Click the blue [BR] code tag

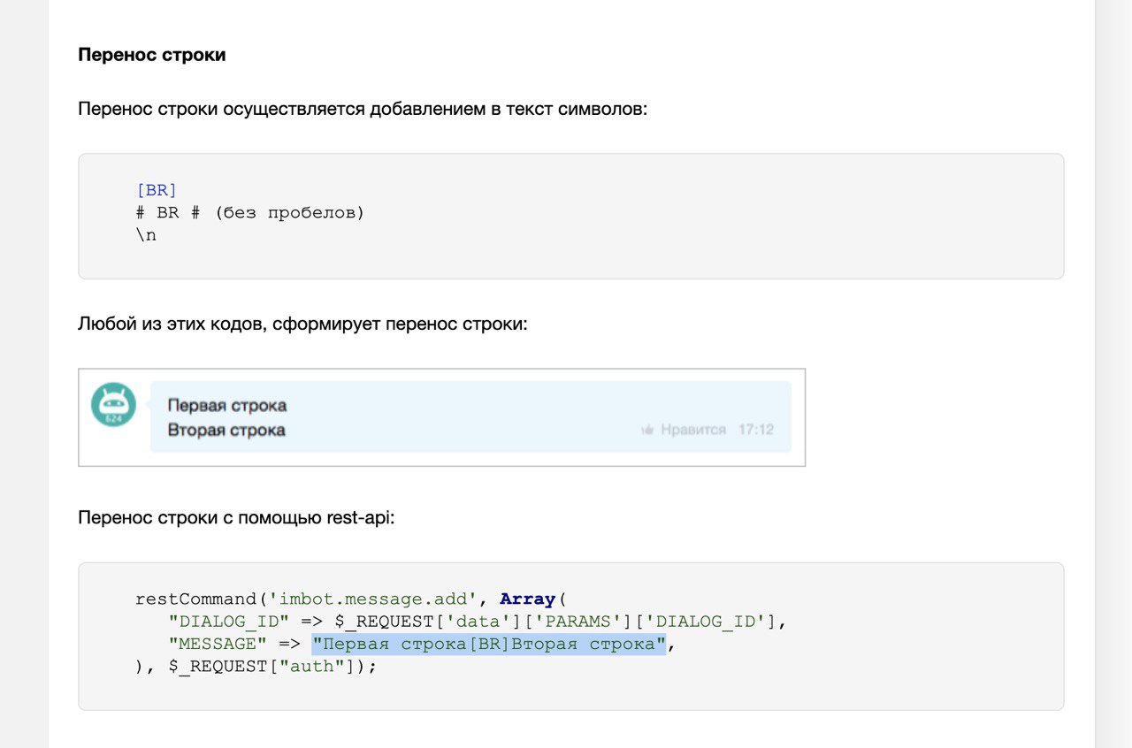(x=157, y=190)
